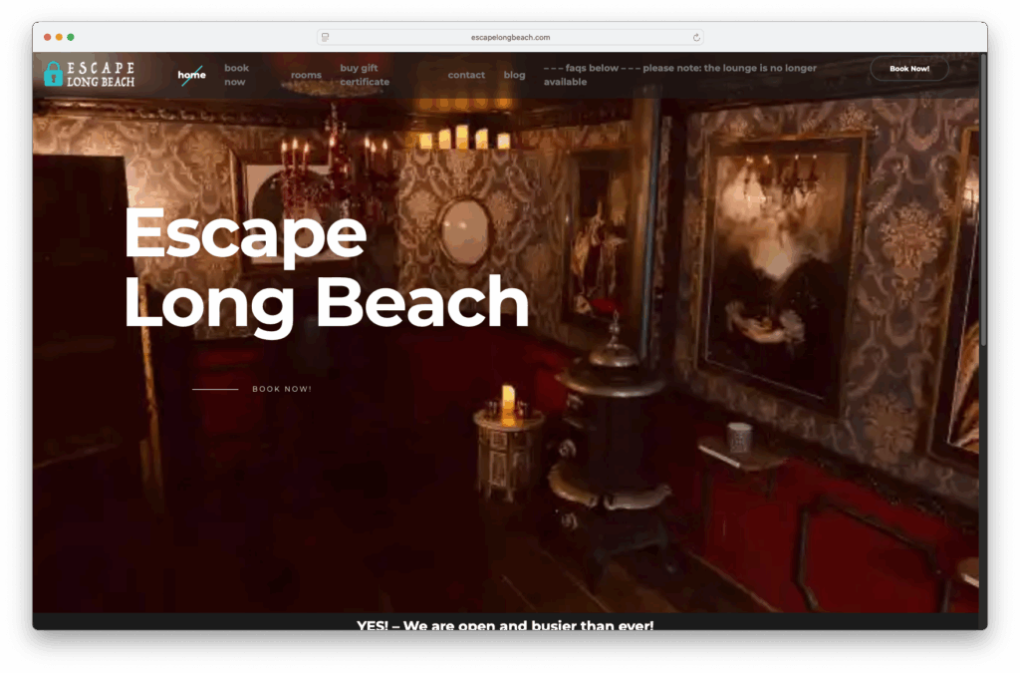Minimize the window with the yellow button

point(59,37)
